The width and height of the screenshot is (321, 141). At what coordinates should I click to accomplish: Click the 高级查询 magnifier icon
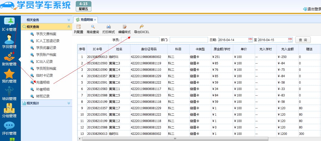click(x=93, y=27)
